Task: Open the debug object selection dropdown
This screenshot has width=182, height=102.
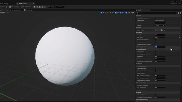Action: 56,7
